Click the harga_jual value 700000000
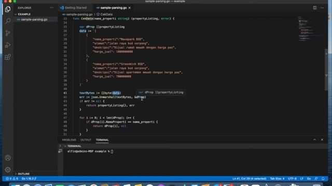 [x=123, y=76]
